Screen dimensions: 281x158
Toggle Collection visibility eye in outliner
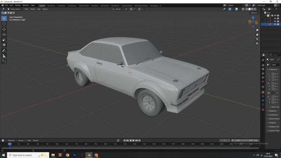275,15
